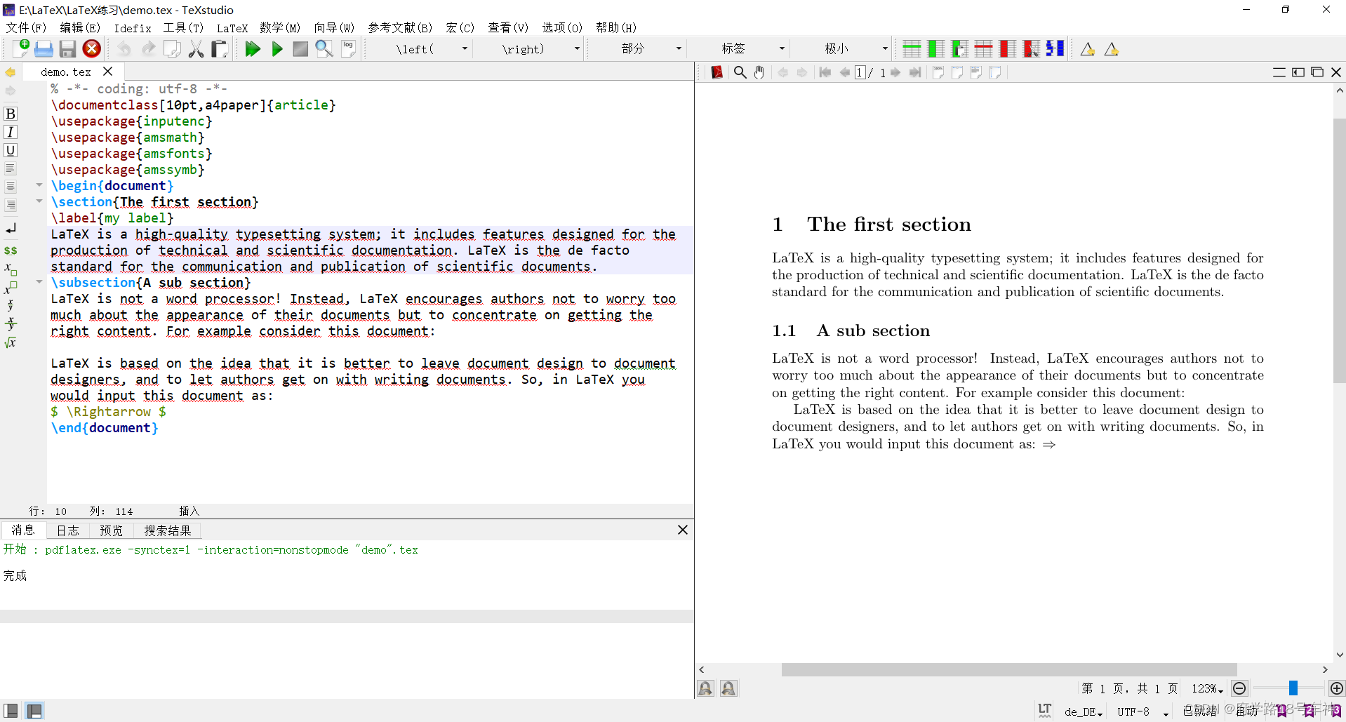Click the PDF zoom slider handle
This screenshot has height=722, width=1346.
[1293, 688]
